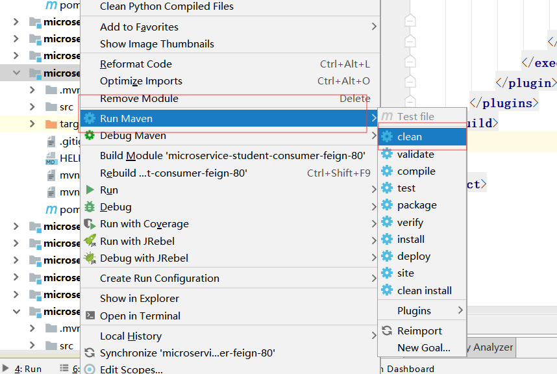Click the MD markdown file icon
Screen dimensions: 557x374
pos(51,158)
